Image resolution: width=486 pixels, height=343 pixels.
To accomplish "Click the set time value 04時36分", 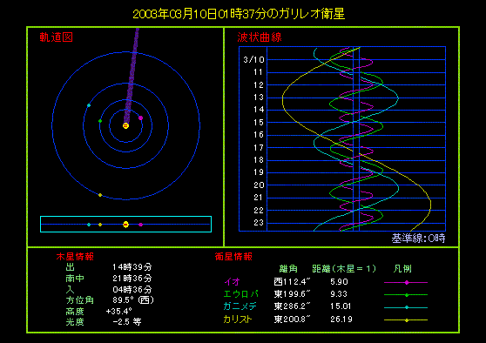I will point(132,289).
